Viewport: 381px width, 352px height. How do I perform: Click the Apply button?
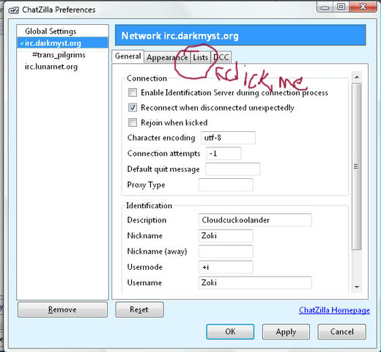pos(286,331)
